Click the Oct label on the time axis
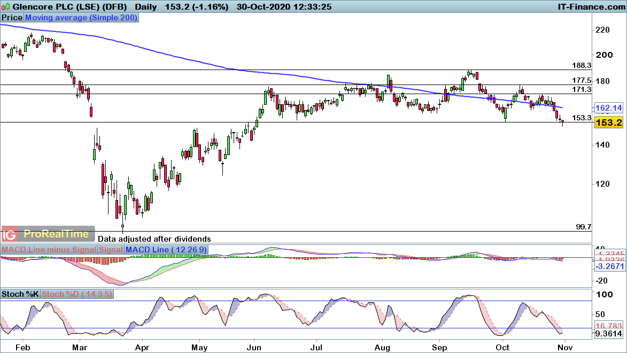 click(x=502, y=348)
